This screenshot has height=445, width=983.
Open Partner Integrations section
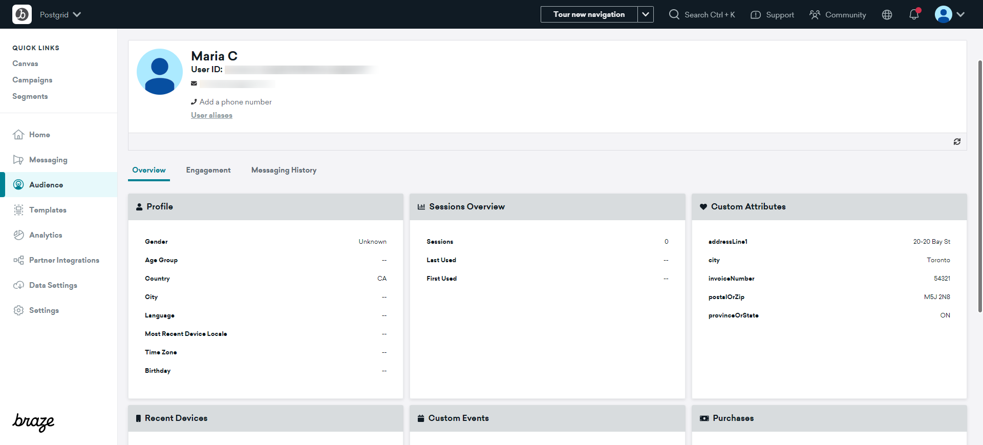point(64,260)
